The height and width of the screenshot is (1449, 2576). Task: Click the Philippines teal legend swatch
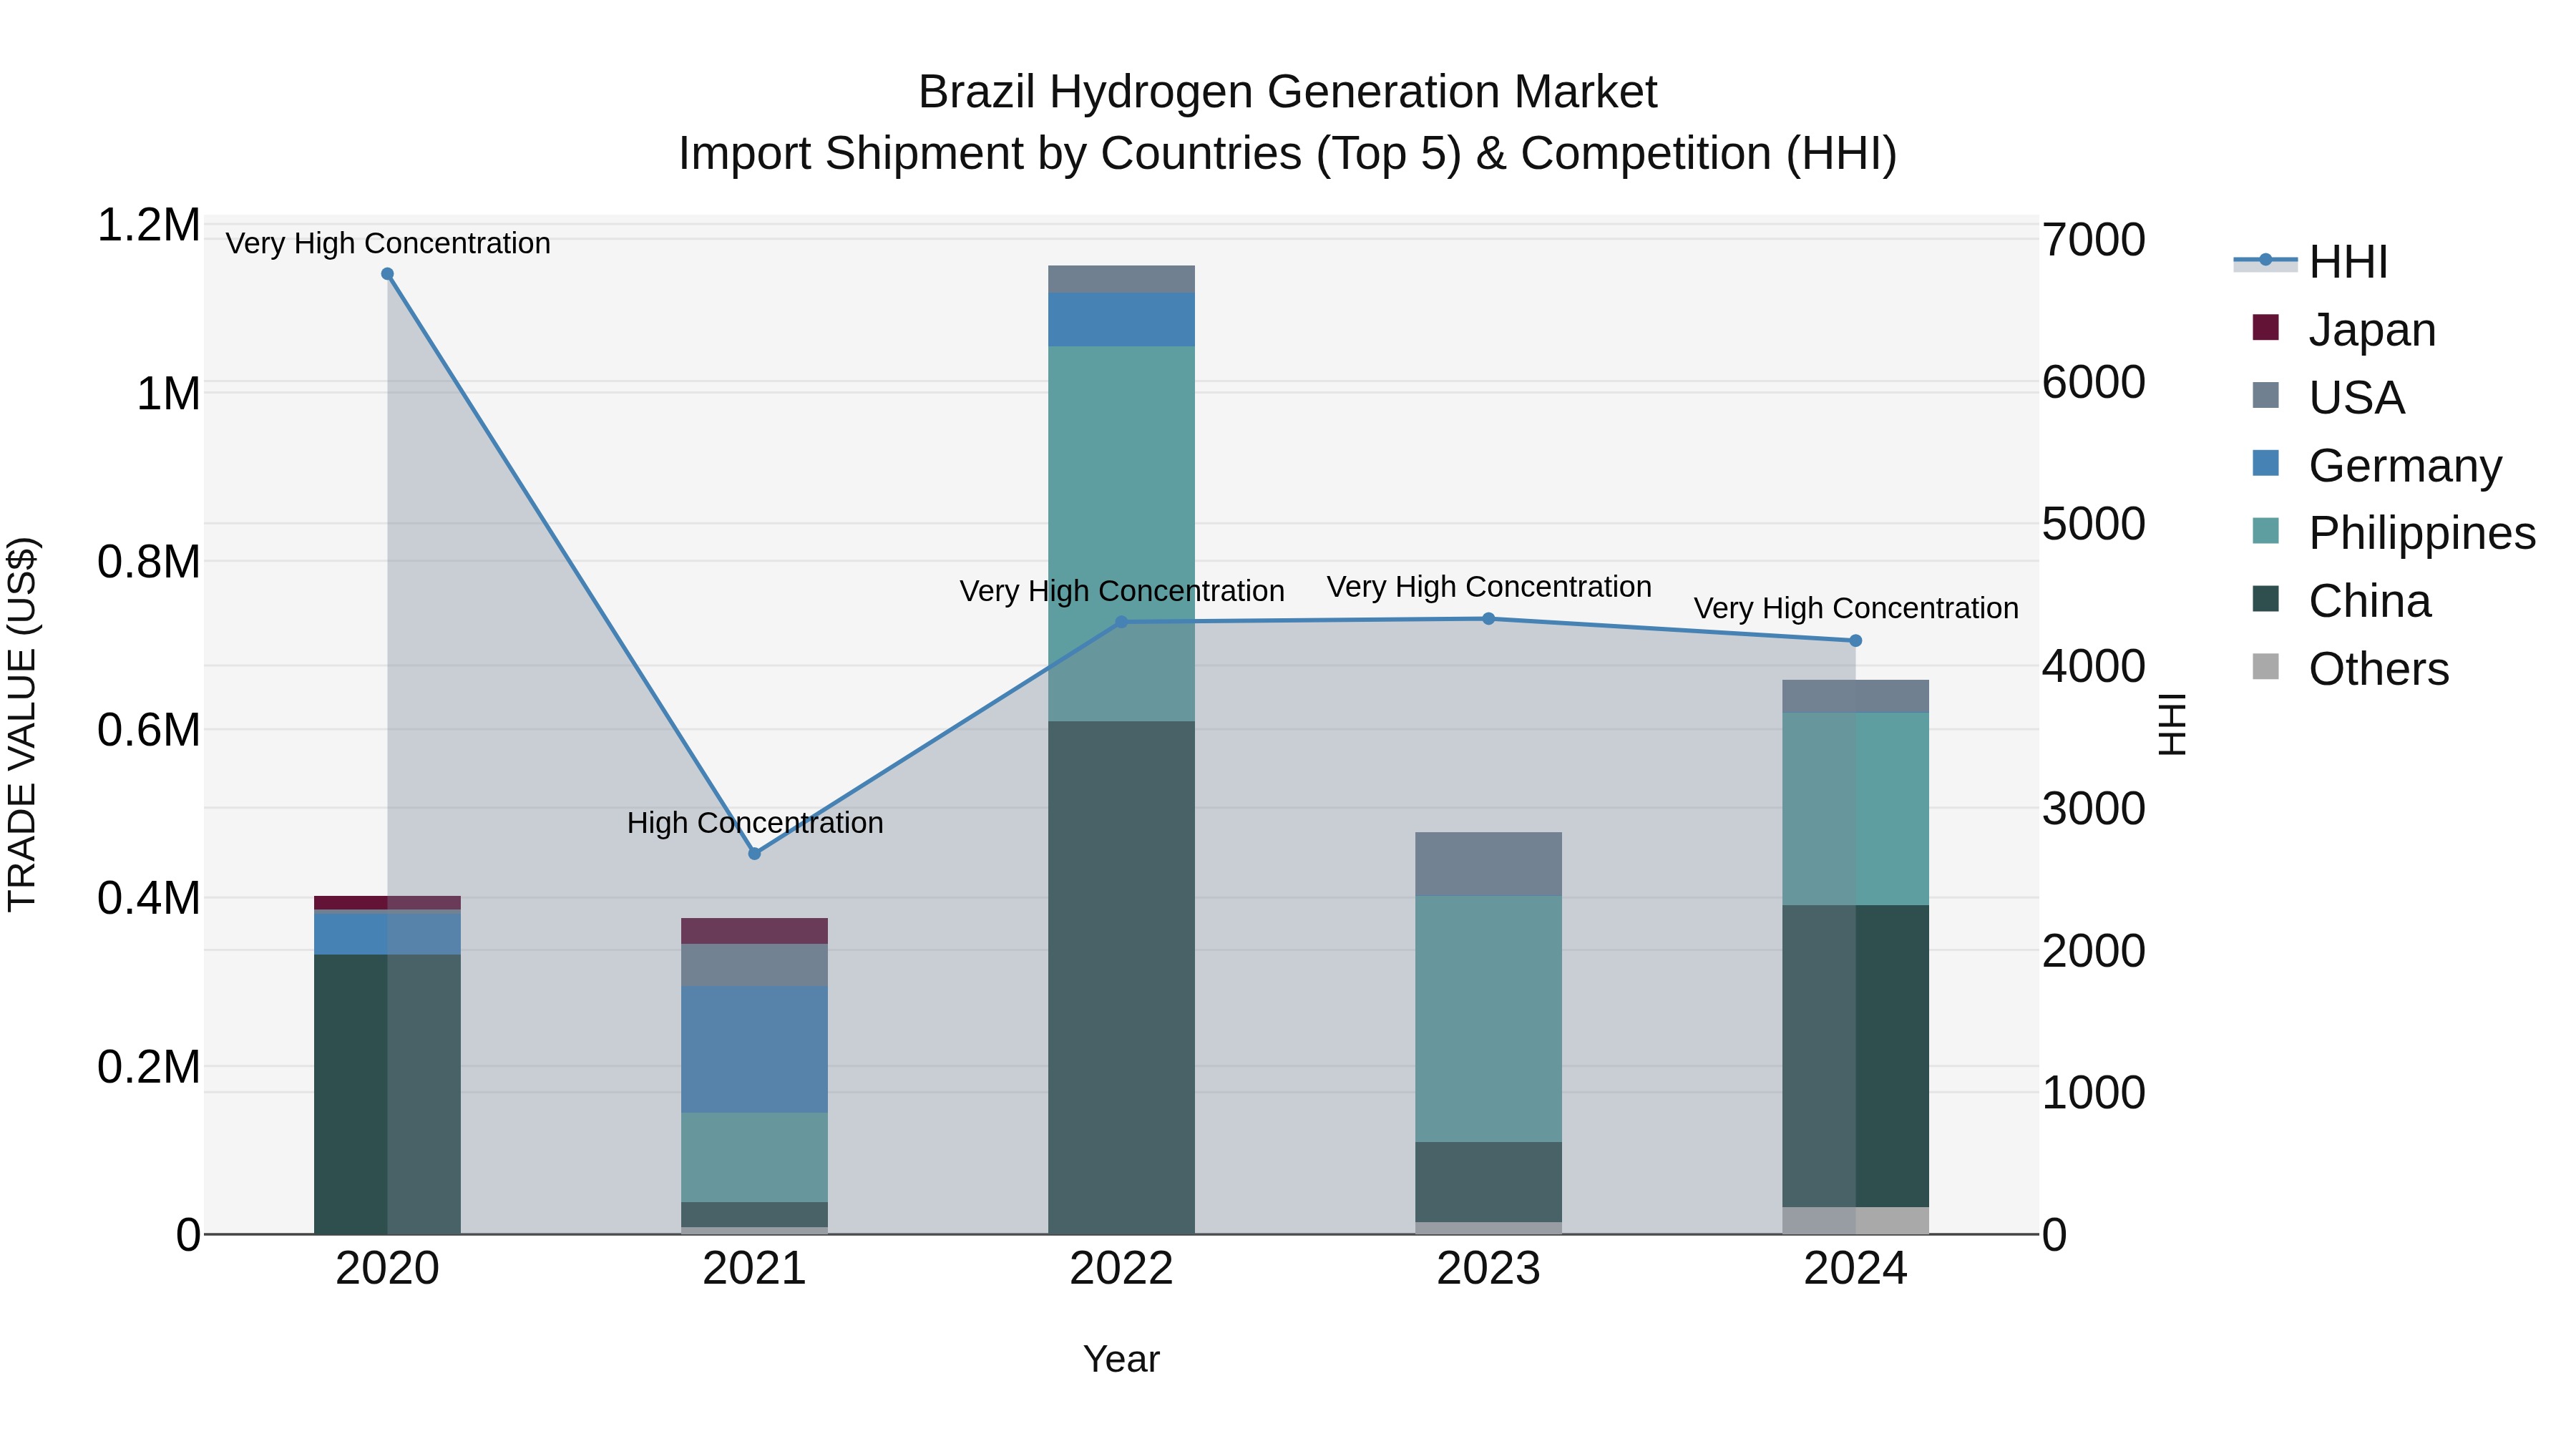[x=2266, y=530]
